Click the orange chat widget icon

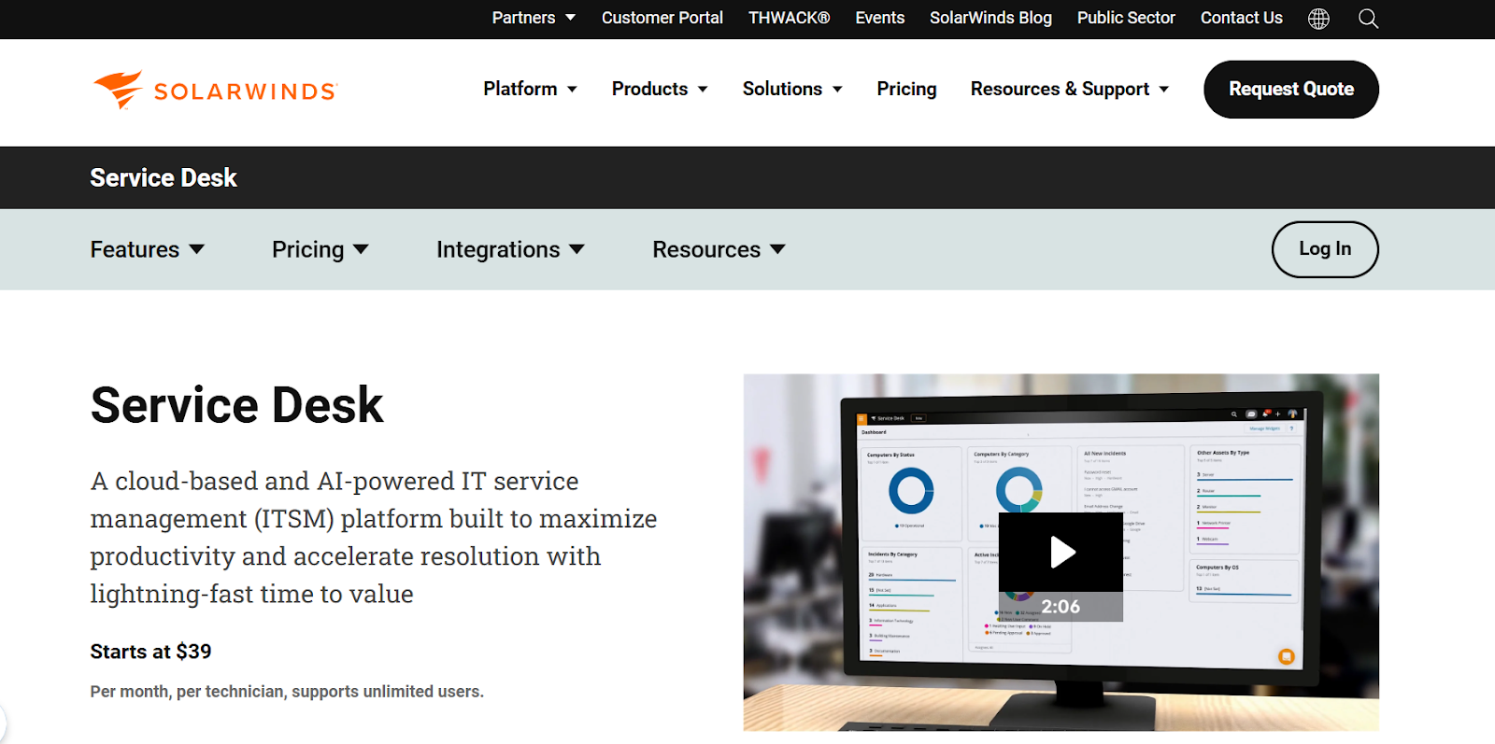[x=1287, y=656]
